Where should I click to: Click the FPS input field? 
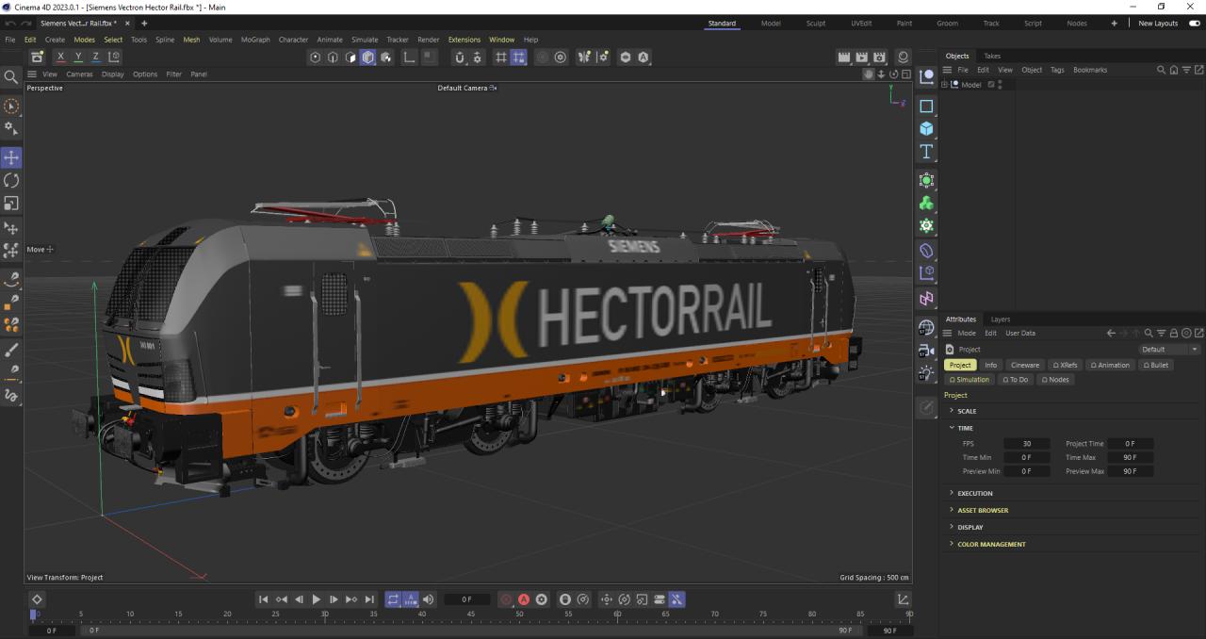pos(1026,443)
